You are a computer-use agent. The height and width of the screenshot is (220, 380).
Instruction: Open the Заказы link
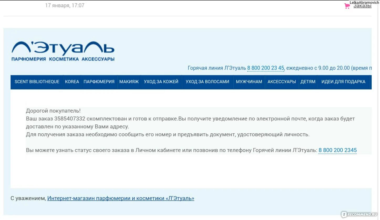coord(362,6)
